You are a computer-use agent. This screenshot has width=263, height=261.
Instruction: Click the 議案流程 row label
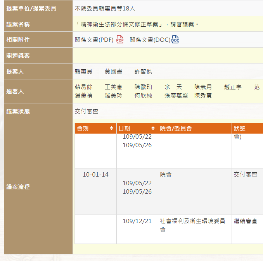[x=18, y=187]
